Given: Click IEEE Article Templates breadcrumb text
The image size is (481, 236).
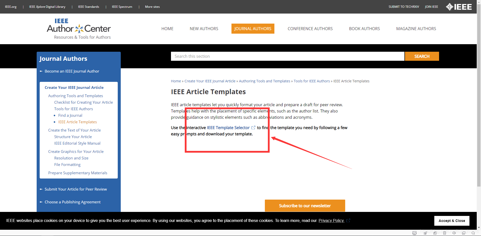Looking at the screenshot, I should pos(351,81).
